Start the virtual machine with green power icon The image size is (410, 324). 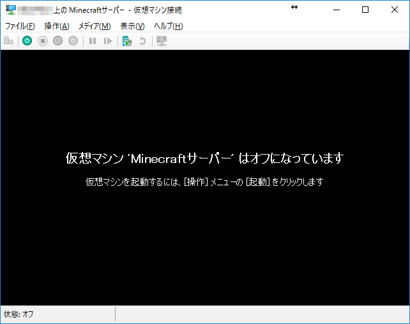pyautogui.click(x=27, y=41)
